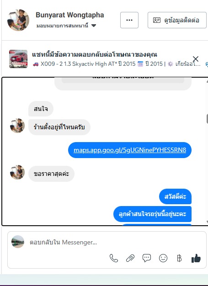The height and width of the screenshot is (286, 208).
Task: Click the page avatar beside reply box
Action: 18,242
